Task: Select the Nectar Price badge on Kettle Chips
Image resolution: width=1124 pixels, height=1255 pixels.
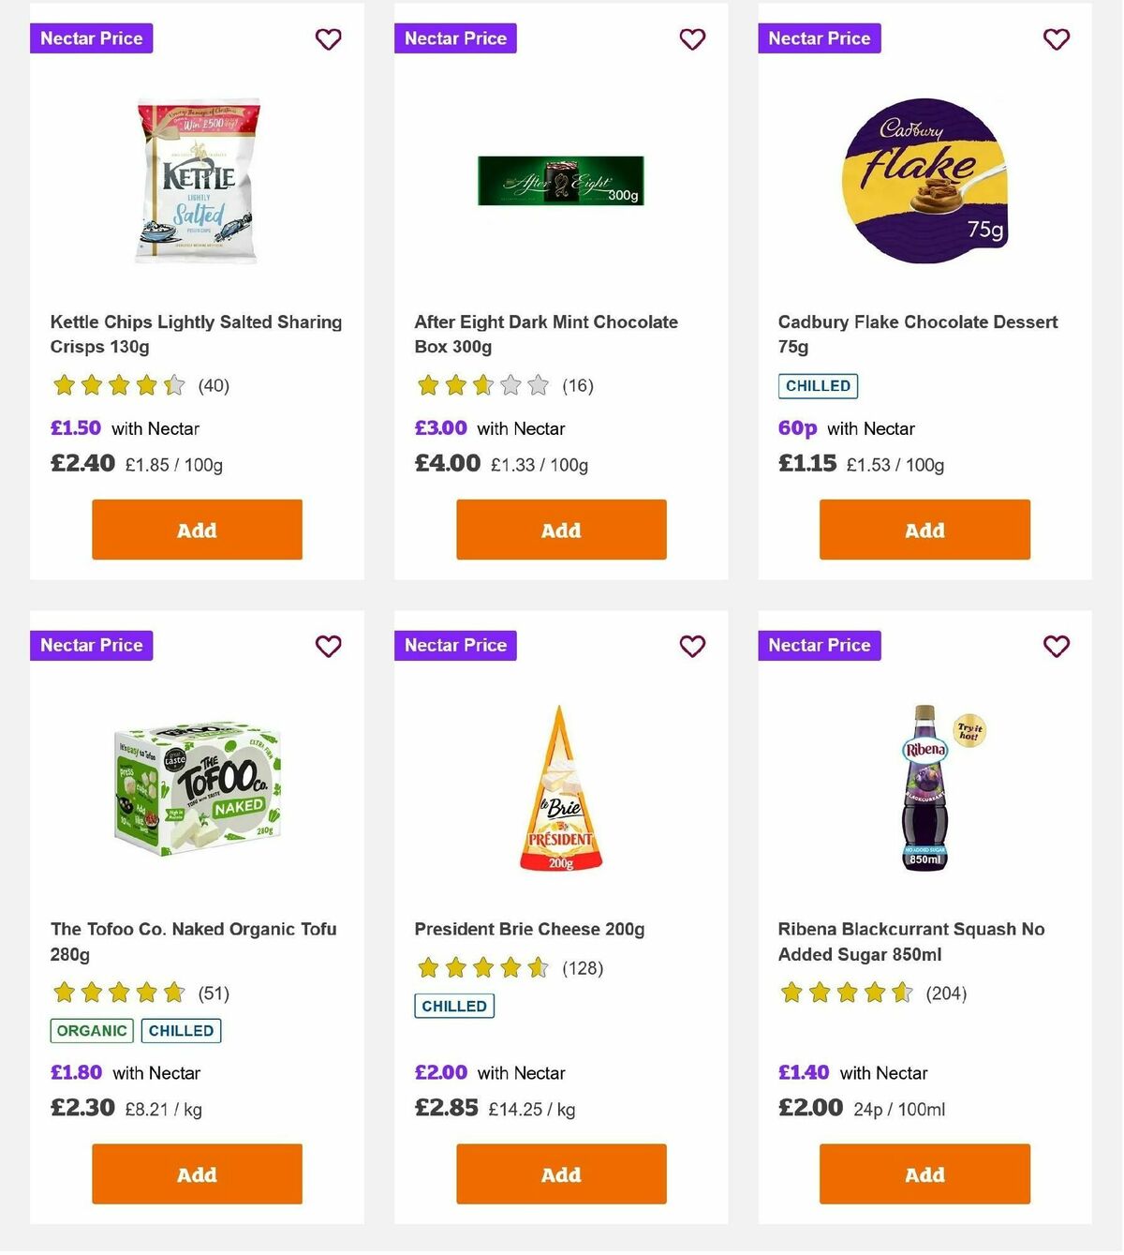Action: point(91,38)
